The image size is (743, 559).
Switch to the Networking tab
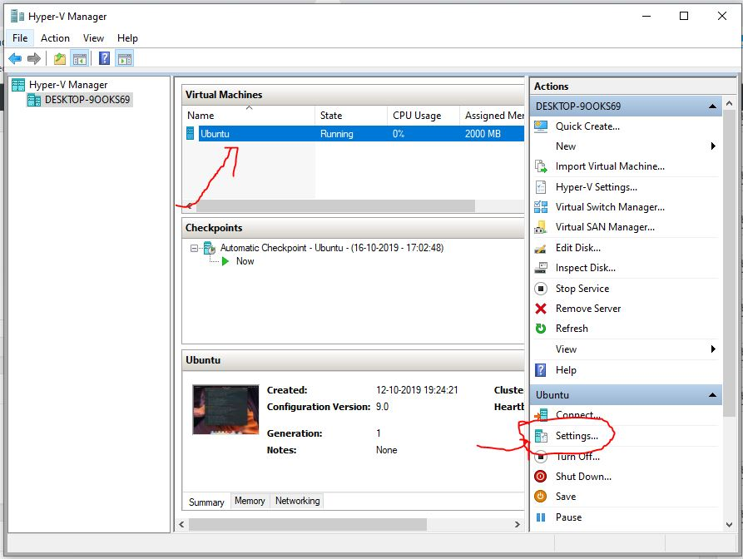point(298,501)
